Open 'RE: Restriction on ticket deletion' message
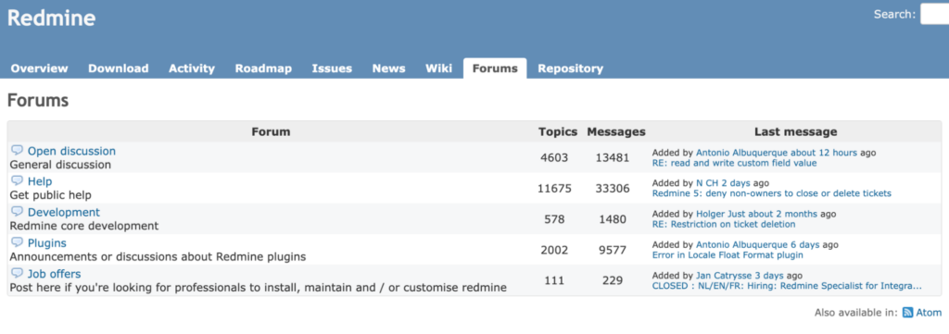Screen dimensions: 949x334 click(724, 224)
